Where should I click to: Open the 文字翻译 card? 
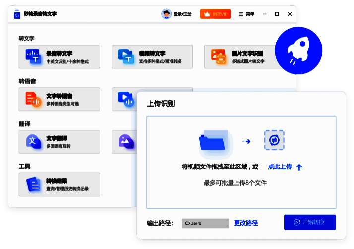59,142
